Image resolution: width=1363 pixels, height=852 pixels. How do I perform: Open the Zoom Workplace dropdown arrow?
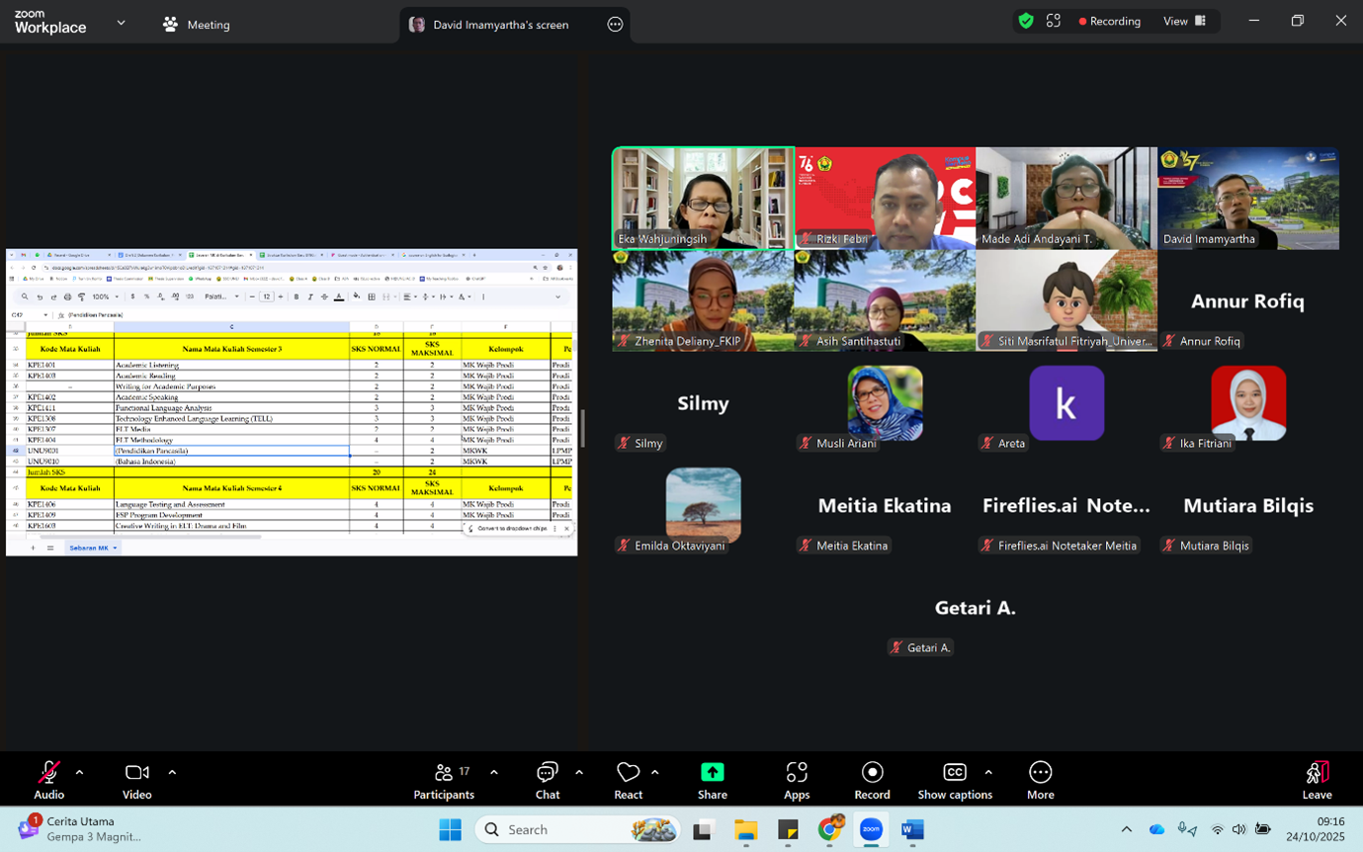tap(121, 23)
